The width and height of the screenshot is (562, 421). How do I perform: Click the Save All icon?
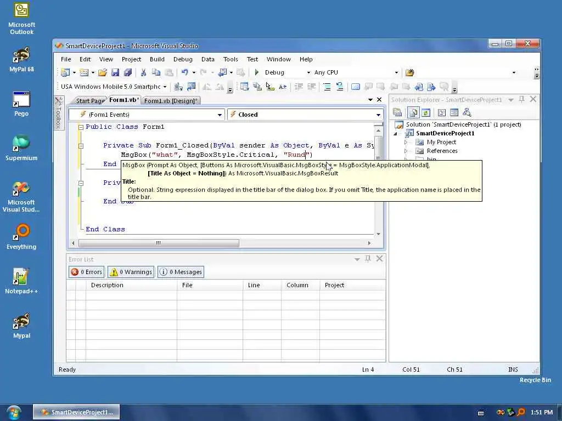tap(127, 72)
